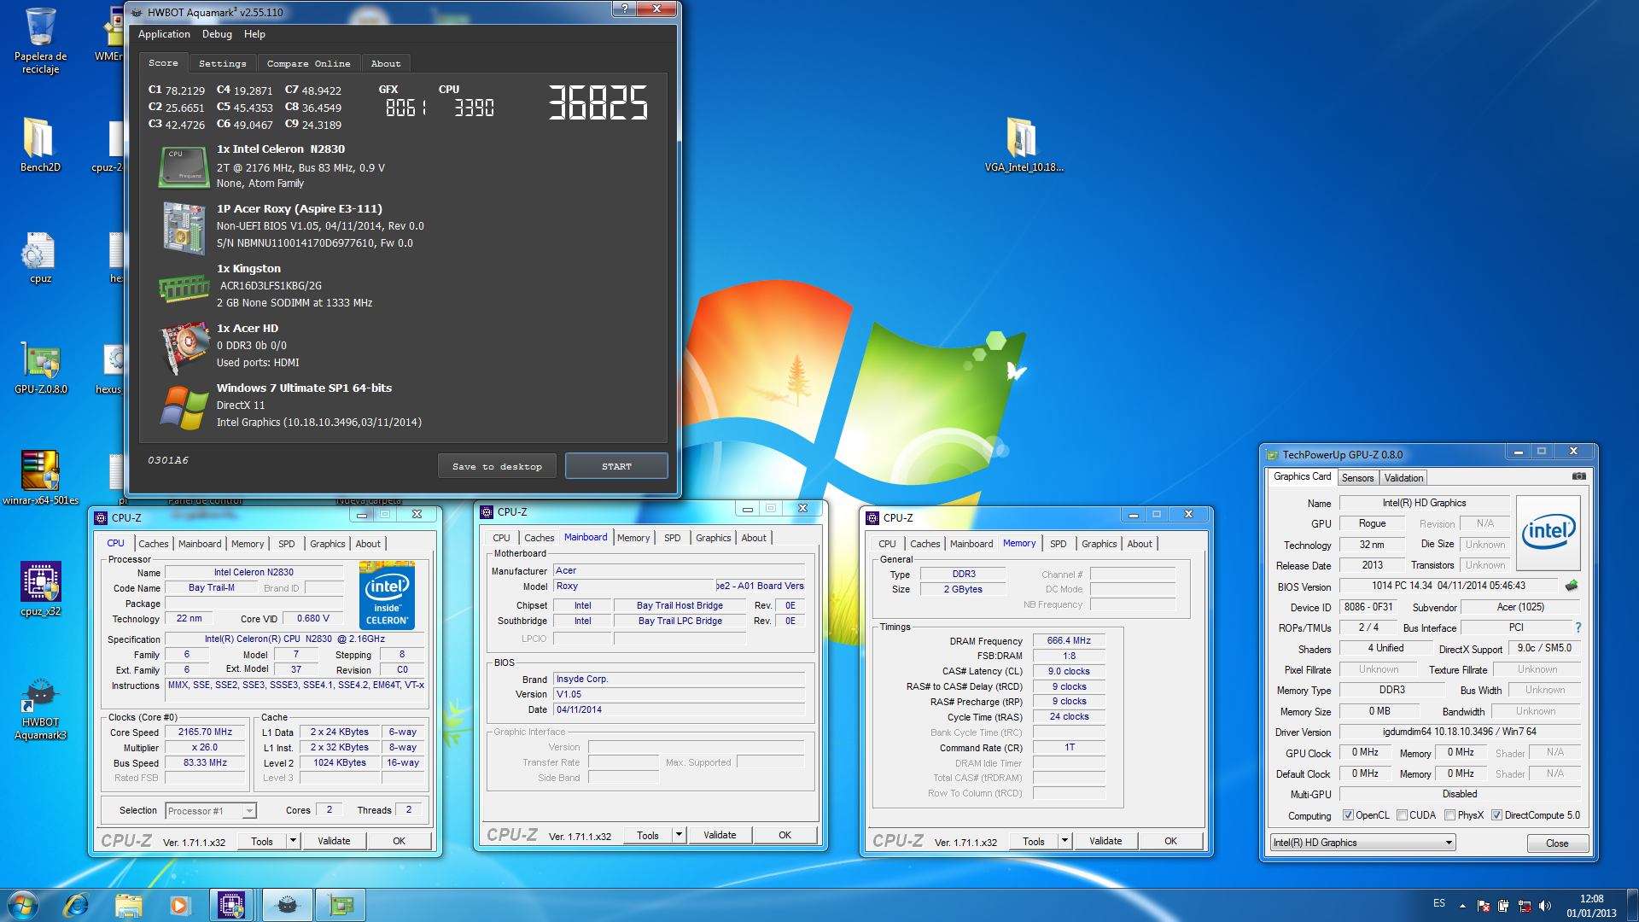The width and height of the screenshot is (1639, 922).
Task: Toggle the PhysX checkbox in GPU-Z
Action: click(1449, 815)
